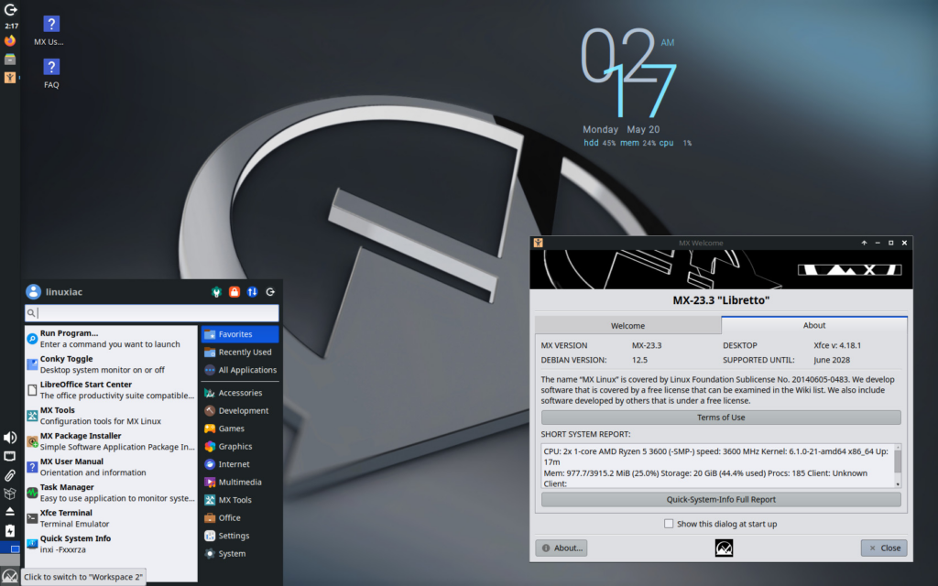The height and width of the screenshot is (586, 938).
Task: Click the Terms of Use button
Action: tap(721, 418)
